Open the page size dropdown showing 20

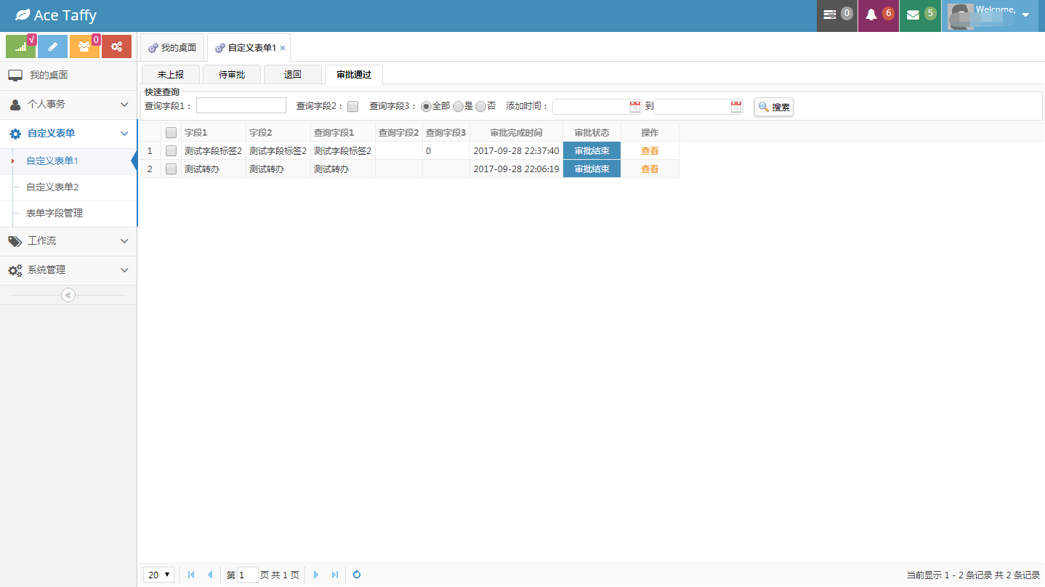[158, 575]
